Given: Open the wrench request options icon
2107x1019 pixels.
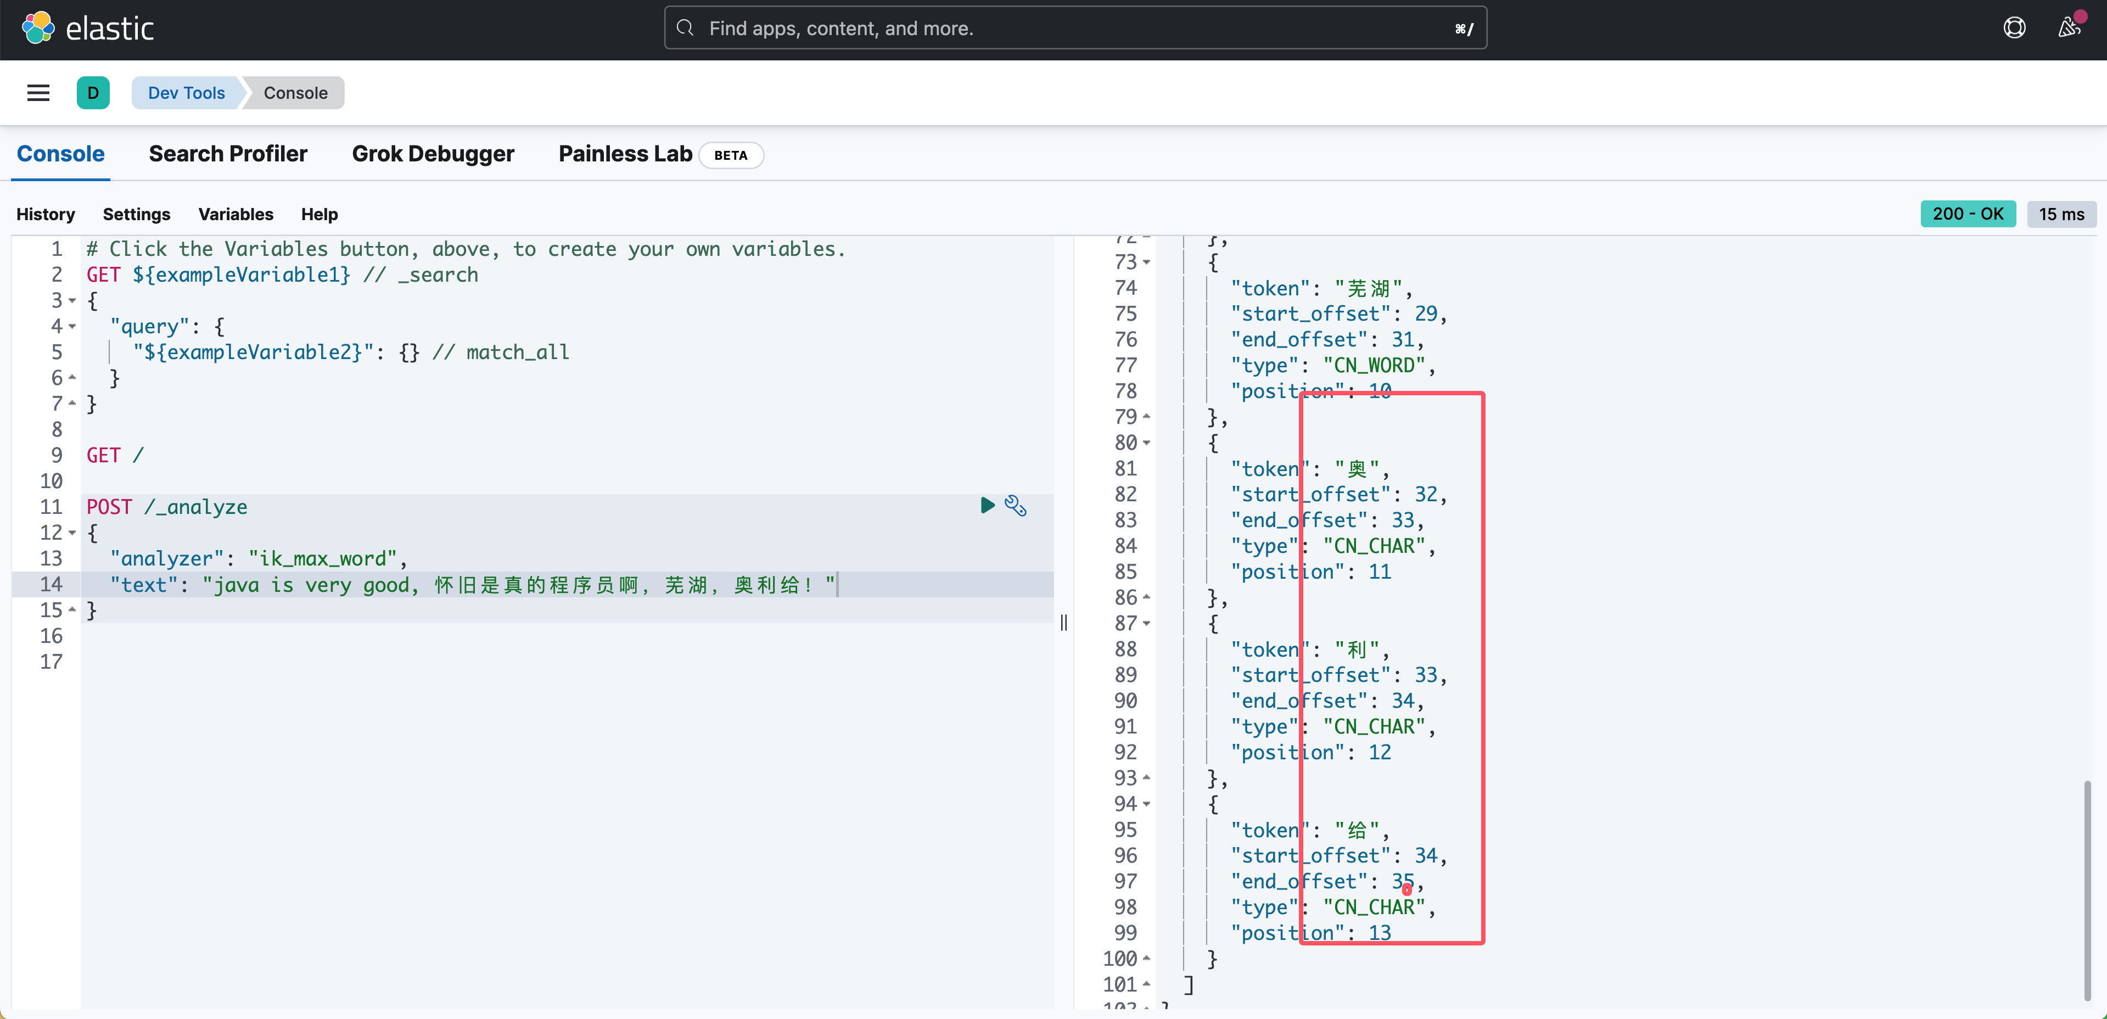Looking at the screenshot, I should coord(1015,506).
